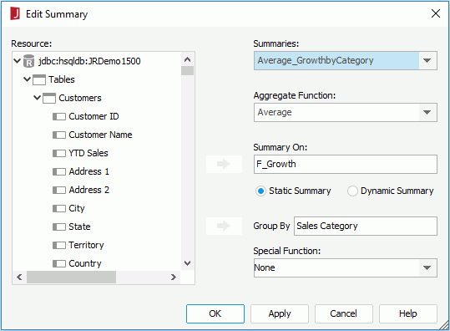Click the Customer ID column icon

pyautogui.click(x=59, y=117)
